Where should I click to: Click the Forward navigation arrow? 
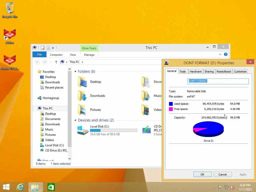point(44,62)
